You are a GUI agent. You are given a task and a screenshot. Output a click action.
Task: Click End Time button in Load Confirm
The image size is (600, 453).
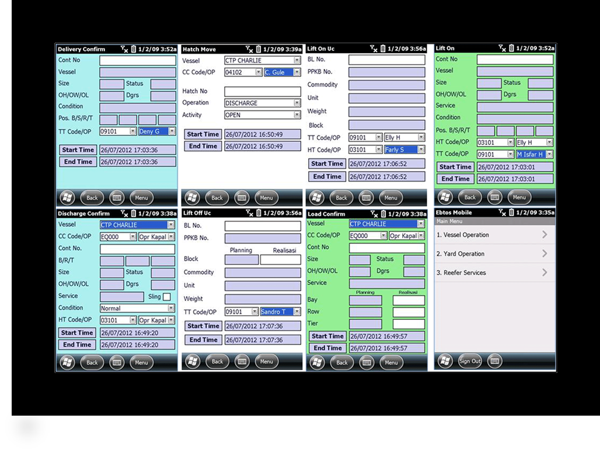pos(327,348)
